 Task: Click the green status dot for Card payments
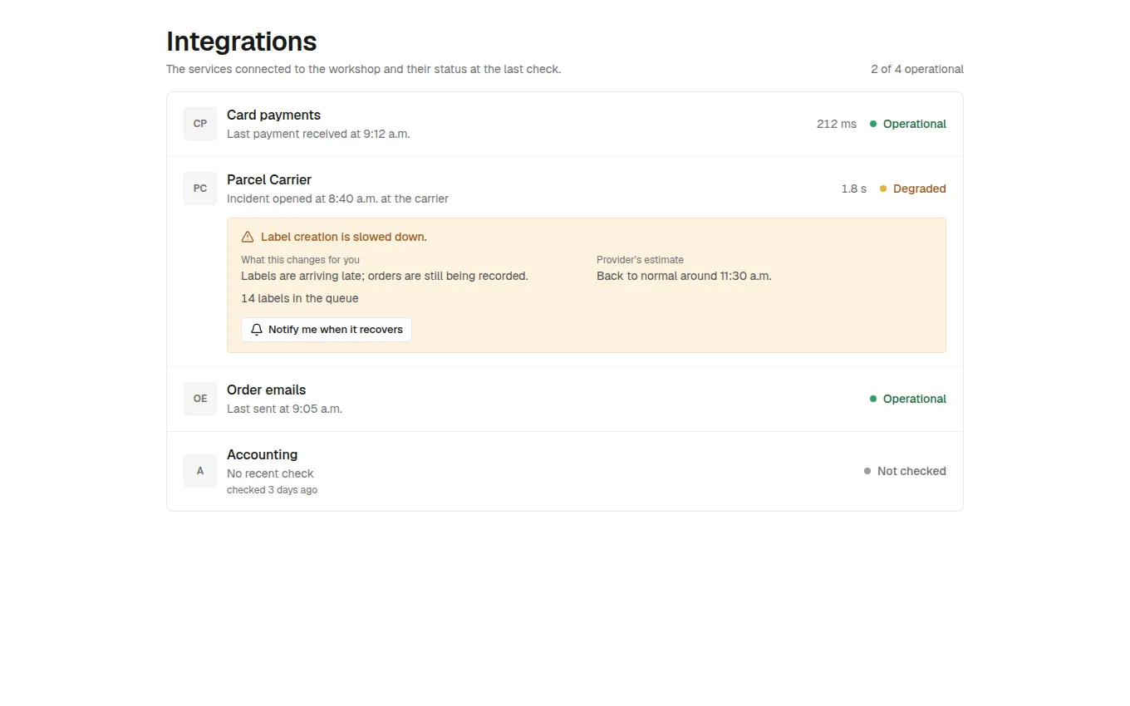click(x=873, y=124)
